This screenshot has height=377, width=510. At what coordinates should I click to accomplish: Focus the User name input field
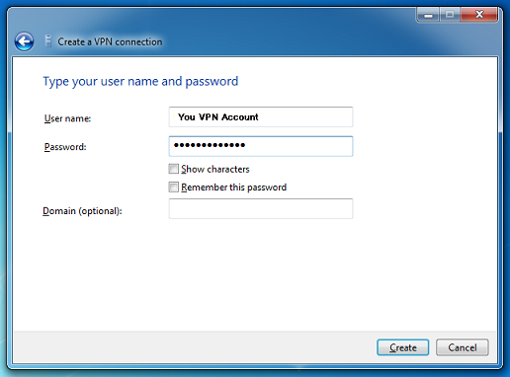pos(261,116)
